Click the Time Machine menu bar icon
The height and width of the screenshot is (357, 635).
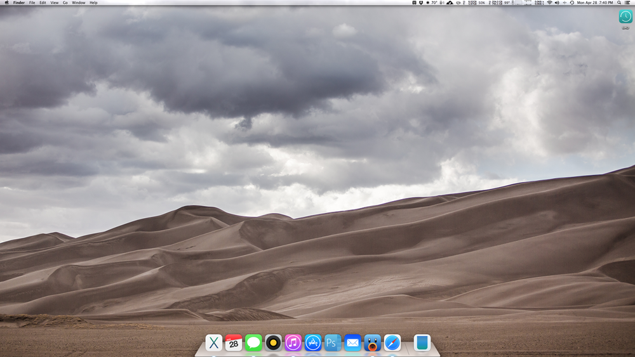pyautogui.click(x=572, y=3)
